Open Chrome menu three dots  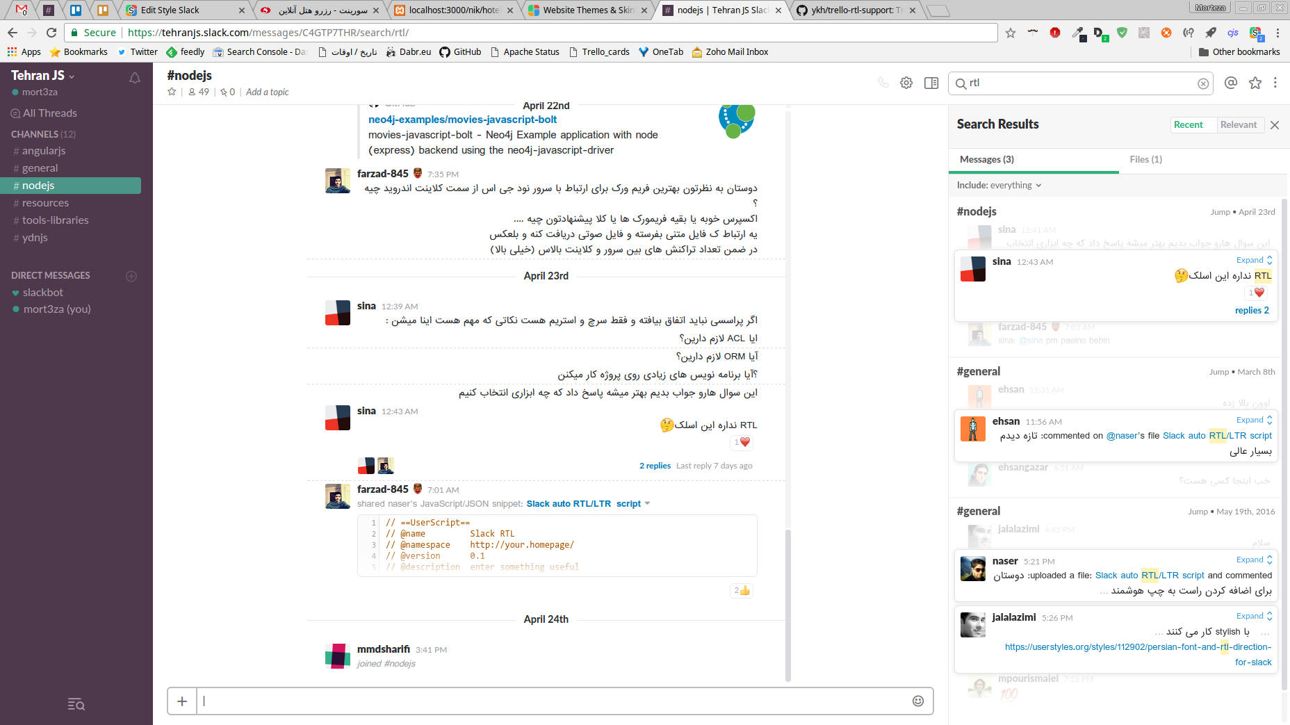pos(1277,33)
